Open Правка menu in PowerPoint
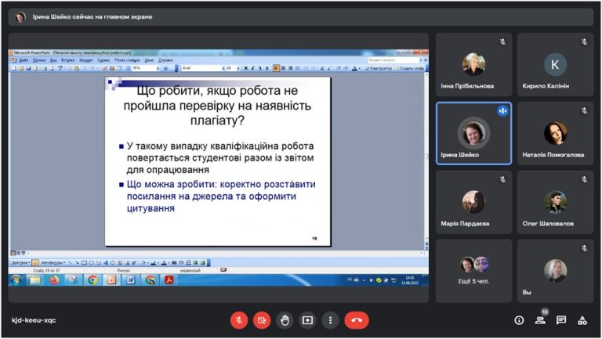Viewport: 602px width, 339px height. coord(39,60)
